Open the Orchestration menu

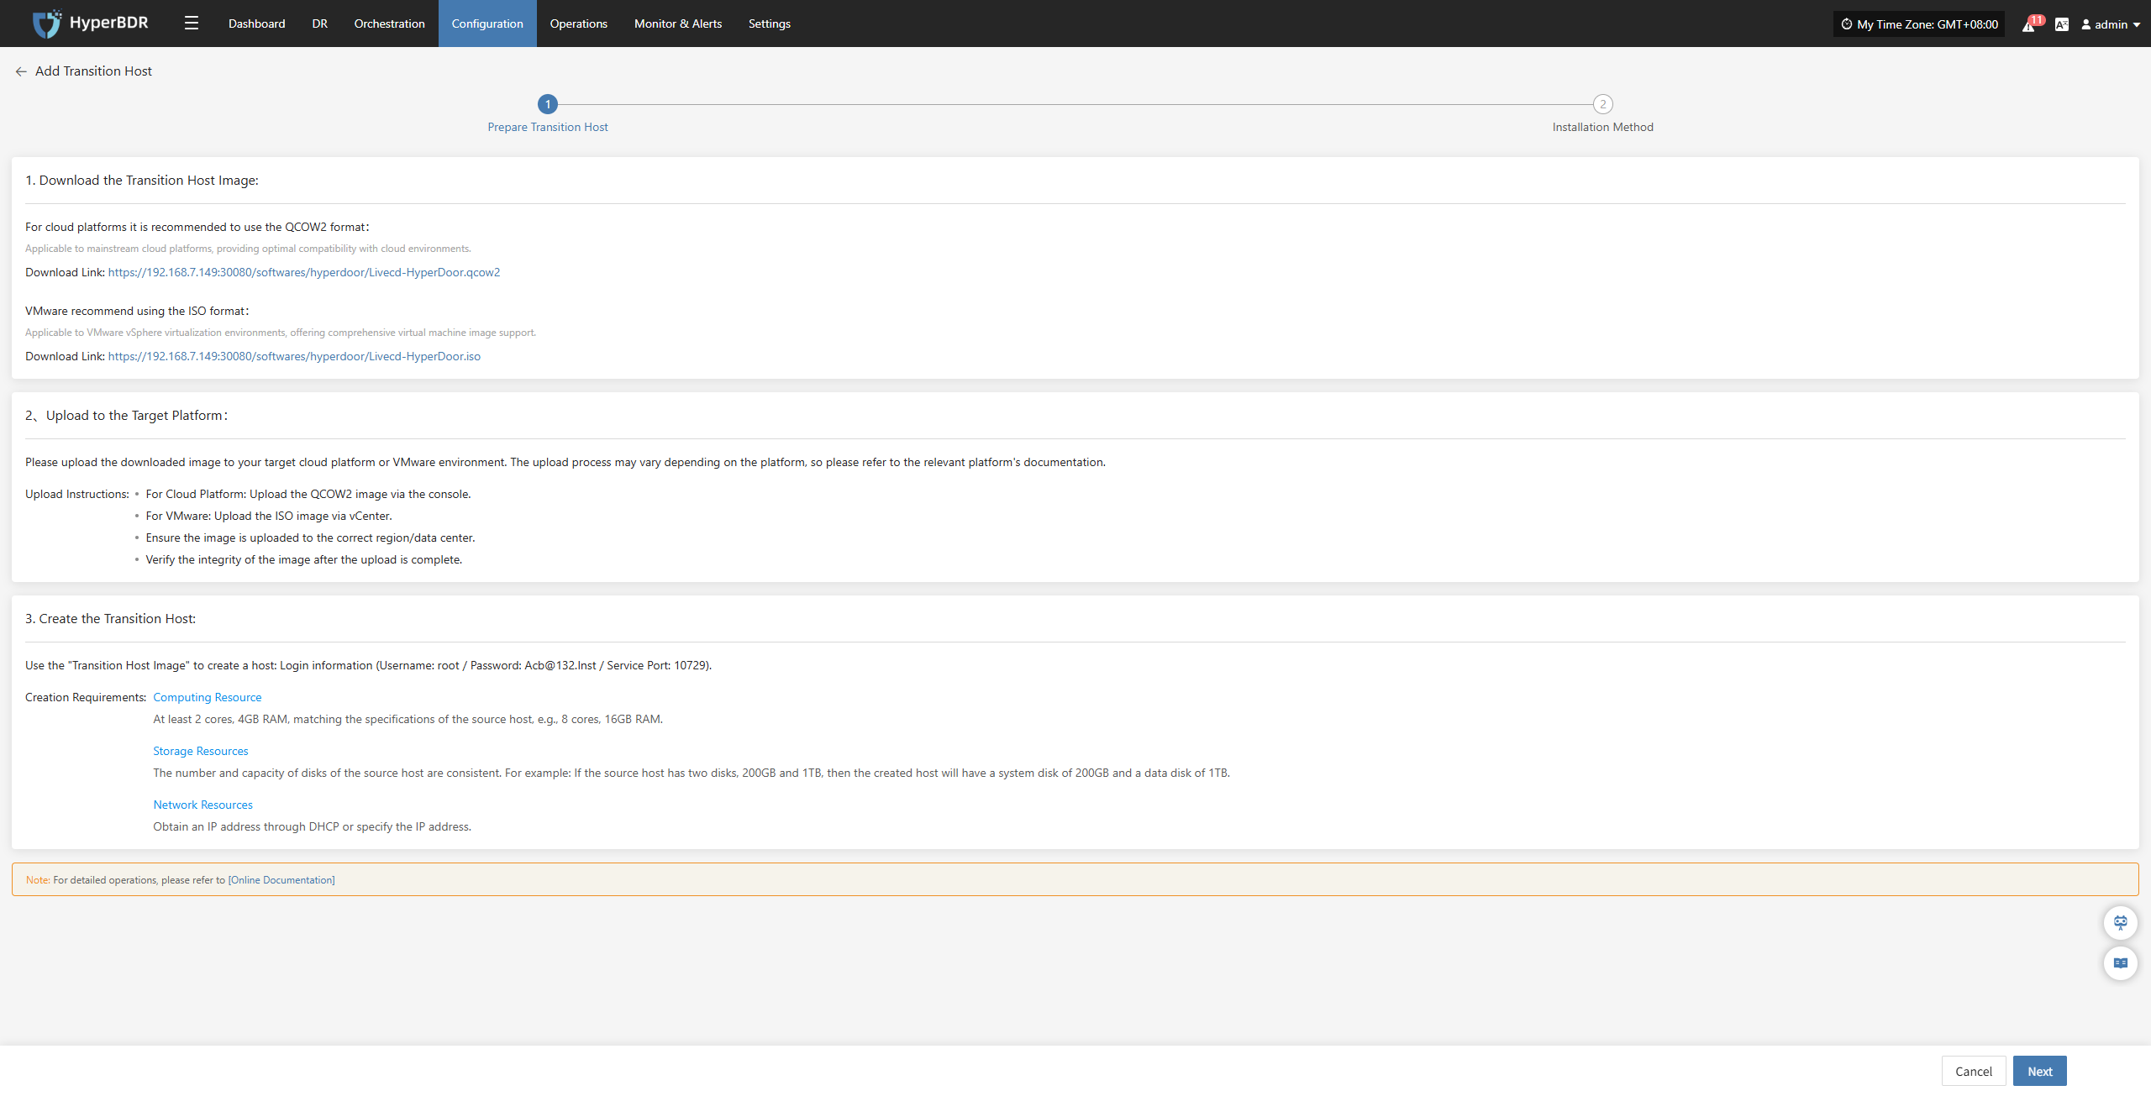(389, 24)
